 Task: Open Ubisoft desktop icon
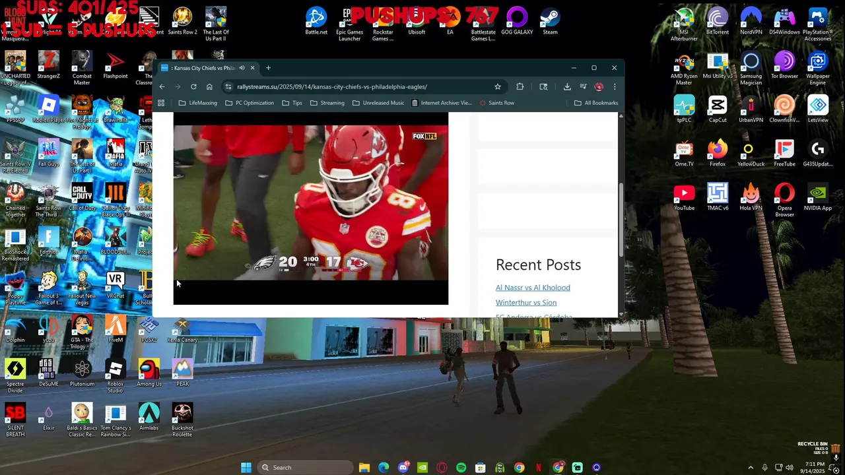click(x=417, y=21)
